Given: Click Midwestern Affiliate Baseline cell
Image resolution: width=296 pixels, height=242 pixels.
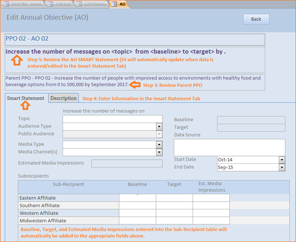Looking at the screenshot, I should 138,221.
